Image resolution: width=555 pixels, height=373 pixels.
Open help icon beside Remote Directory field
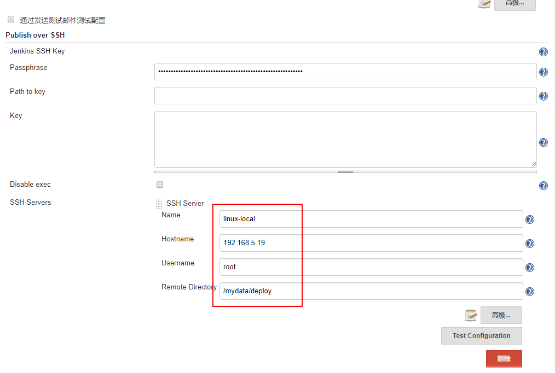[x=529, y=292]
